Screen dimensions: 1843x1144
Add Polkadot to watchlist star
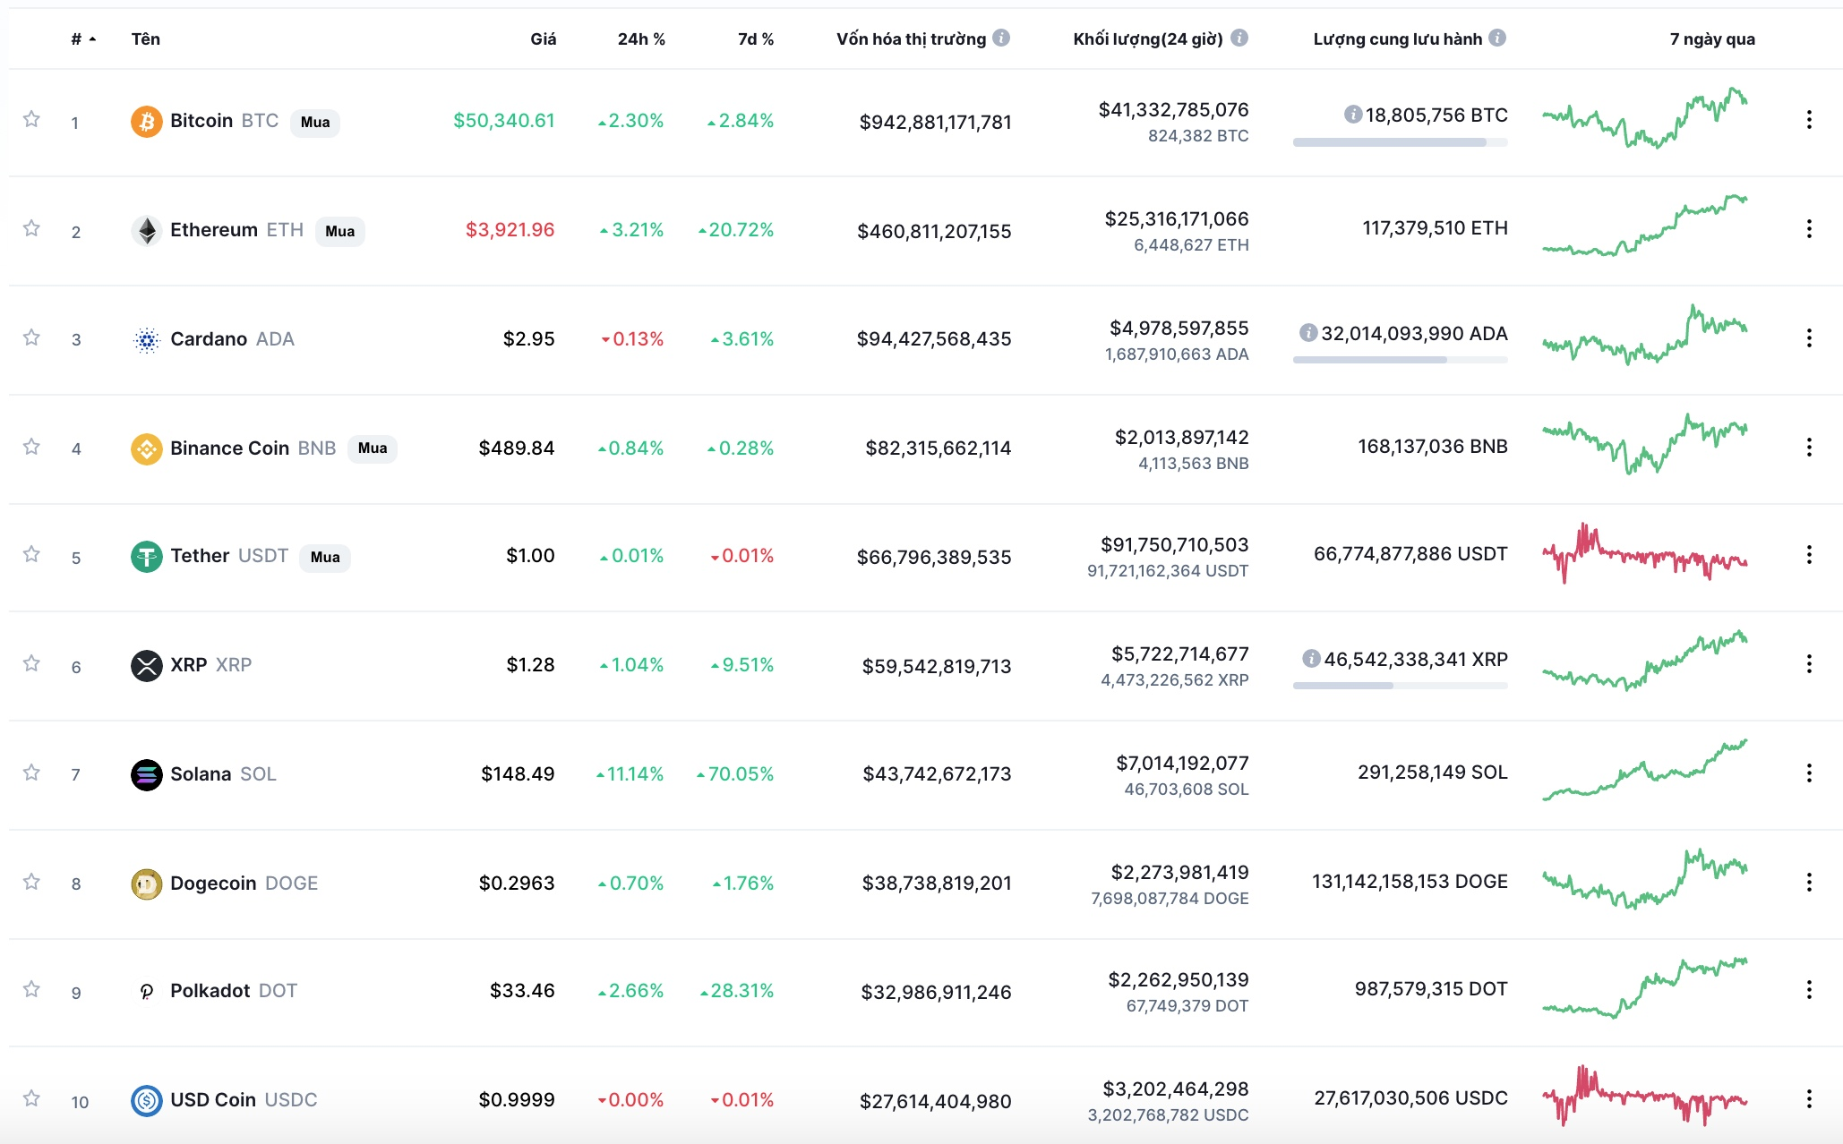(31, 989)
